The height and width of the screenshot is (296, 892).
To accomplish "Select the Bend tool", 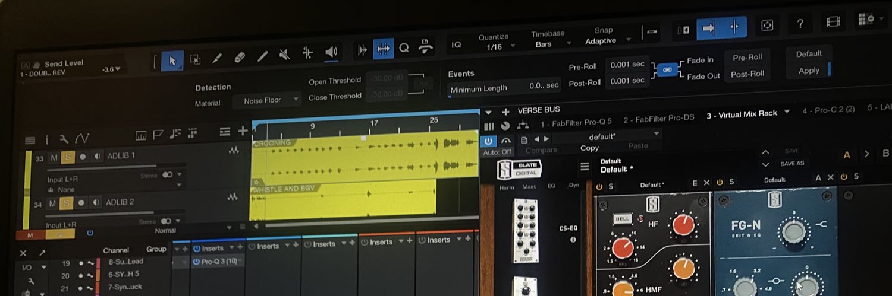I will click(x=307, y=53).
